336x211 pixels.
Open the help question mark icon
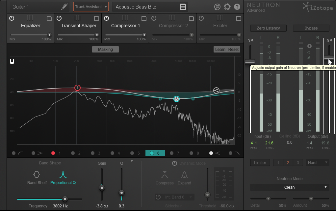[237, 7]
